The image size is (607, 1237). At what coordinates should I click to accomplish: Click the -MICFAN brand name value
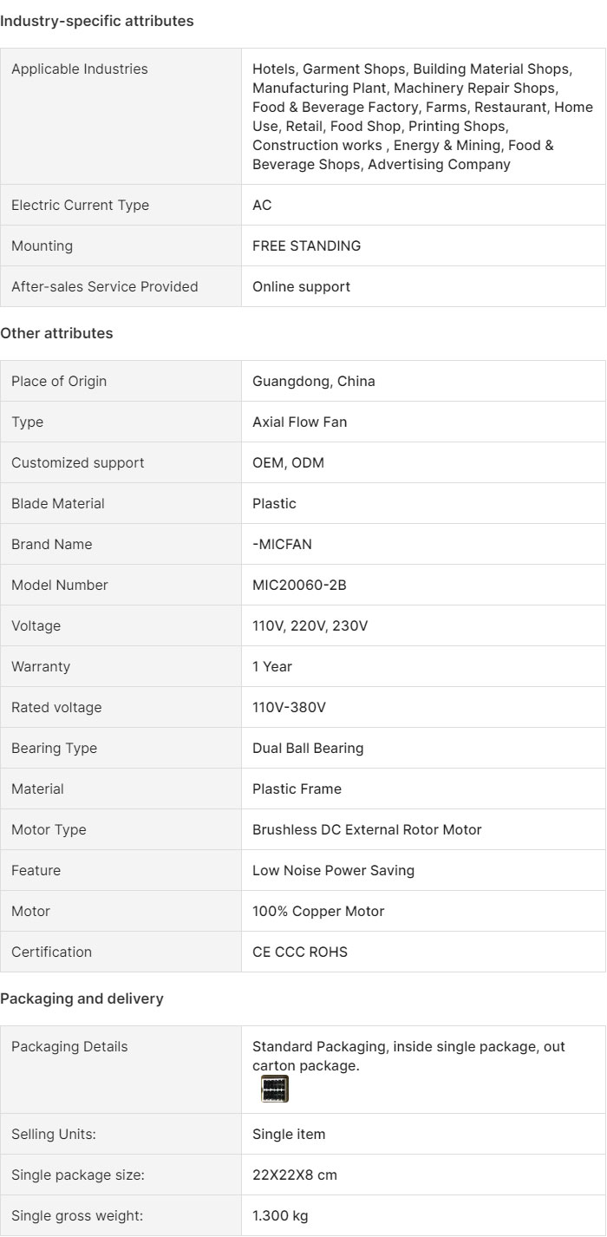coord(281,545)
